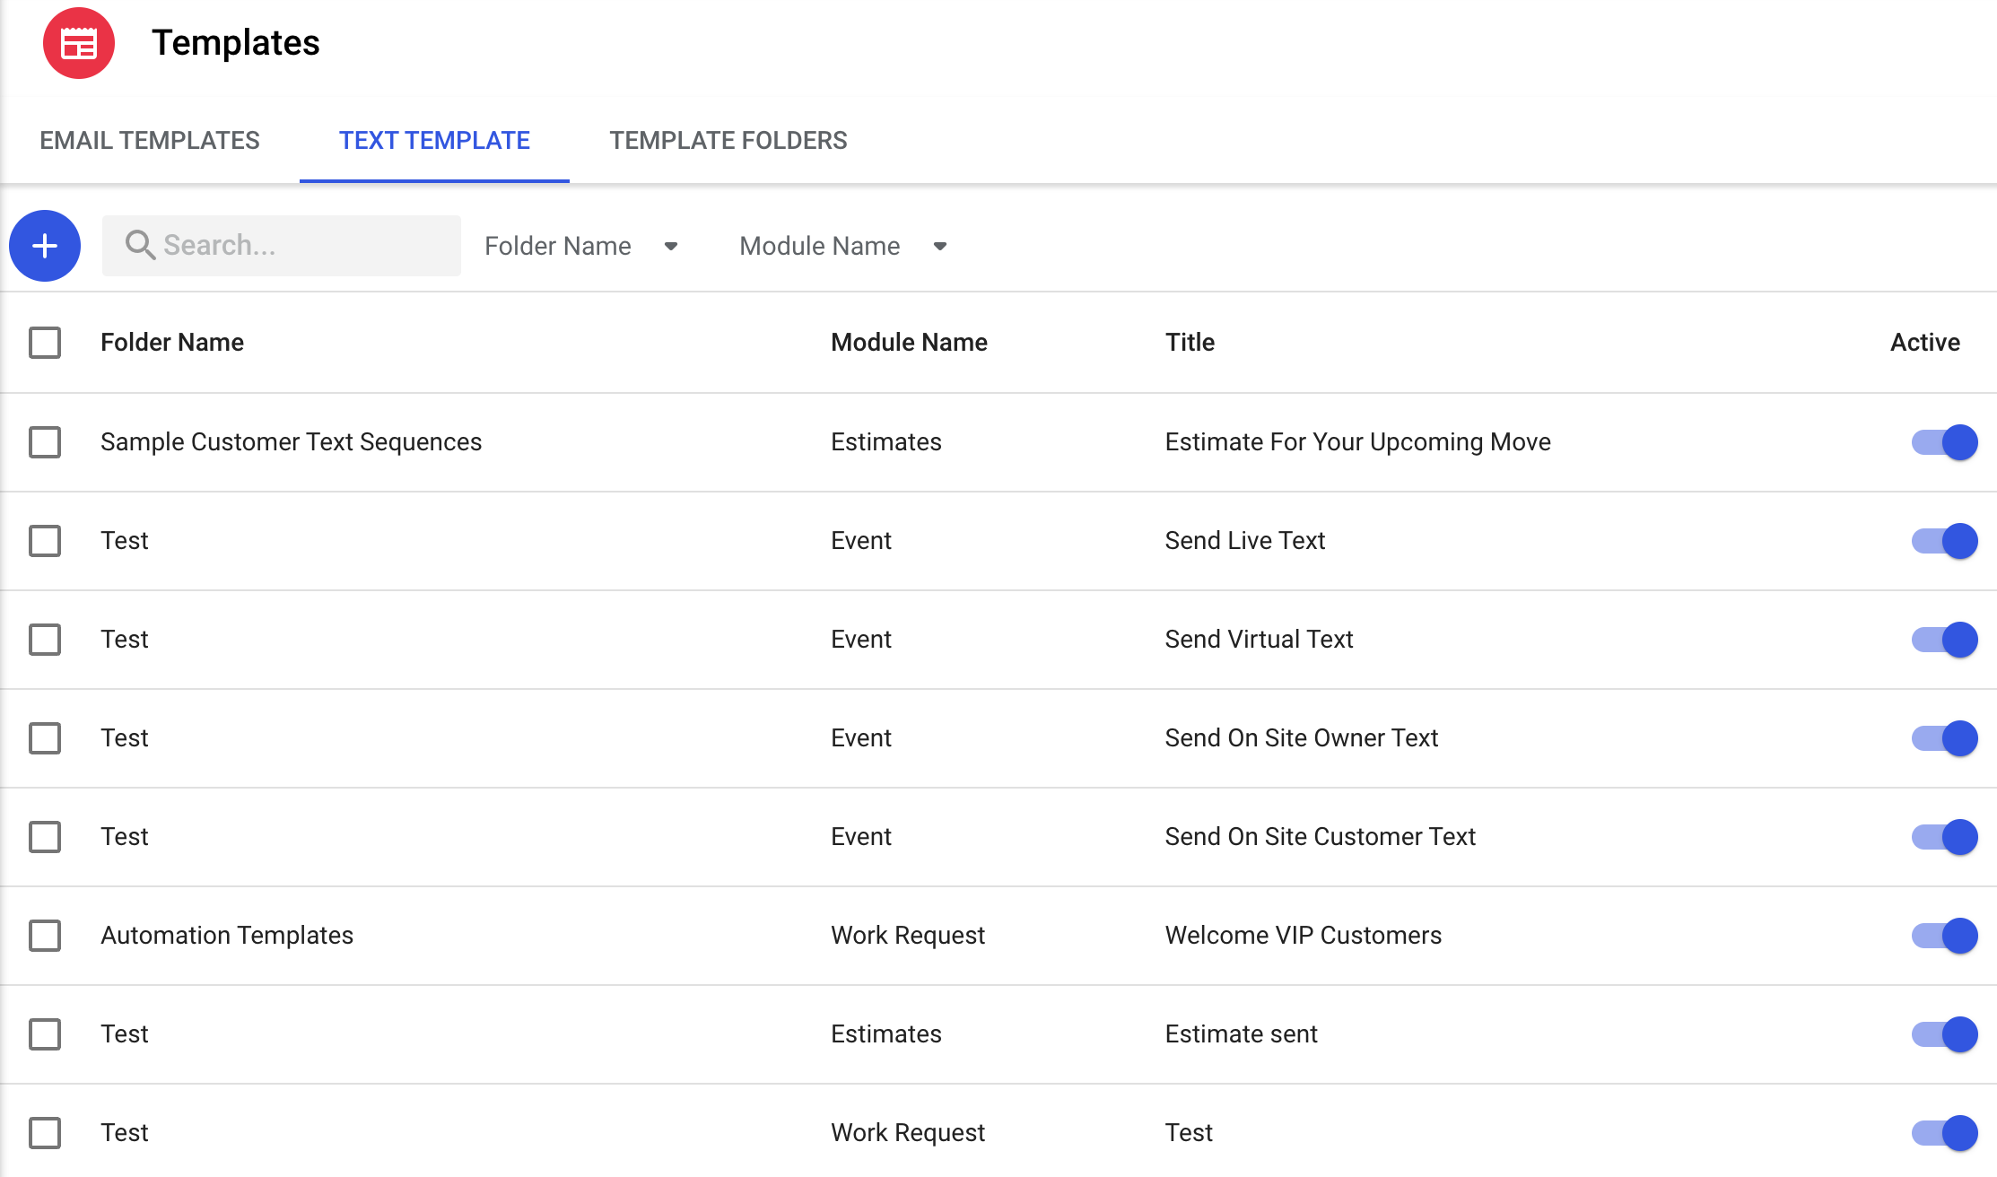Select checkbox for Automation Templates row

click(45, 935)
